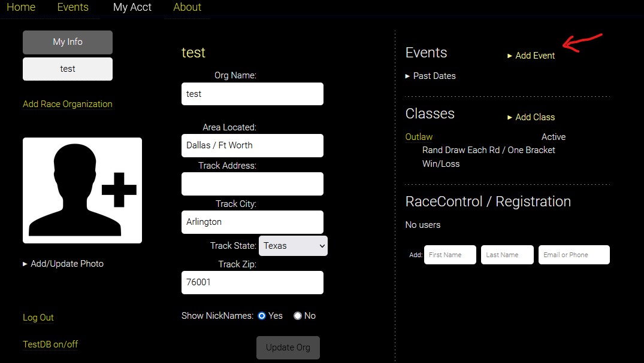Viewport: 644px width, 363px height.
Task: Expand the Add Class section
Action: pyautogui.click(x=531, y=117)
